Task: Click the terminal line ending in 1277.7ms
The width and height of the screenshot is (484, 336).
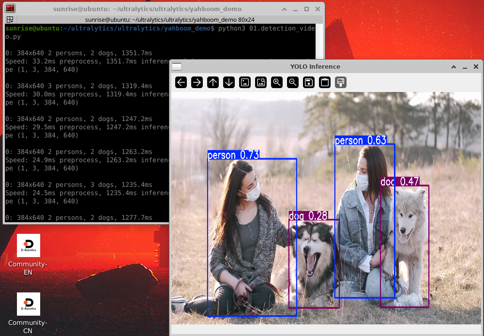Action: 79,218
